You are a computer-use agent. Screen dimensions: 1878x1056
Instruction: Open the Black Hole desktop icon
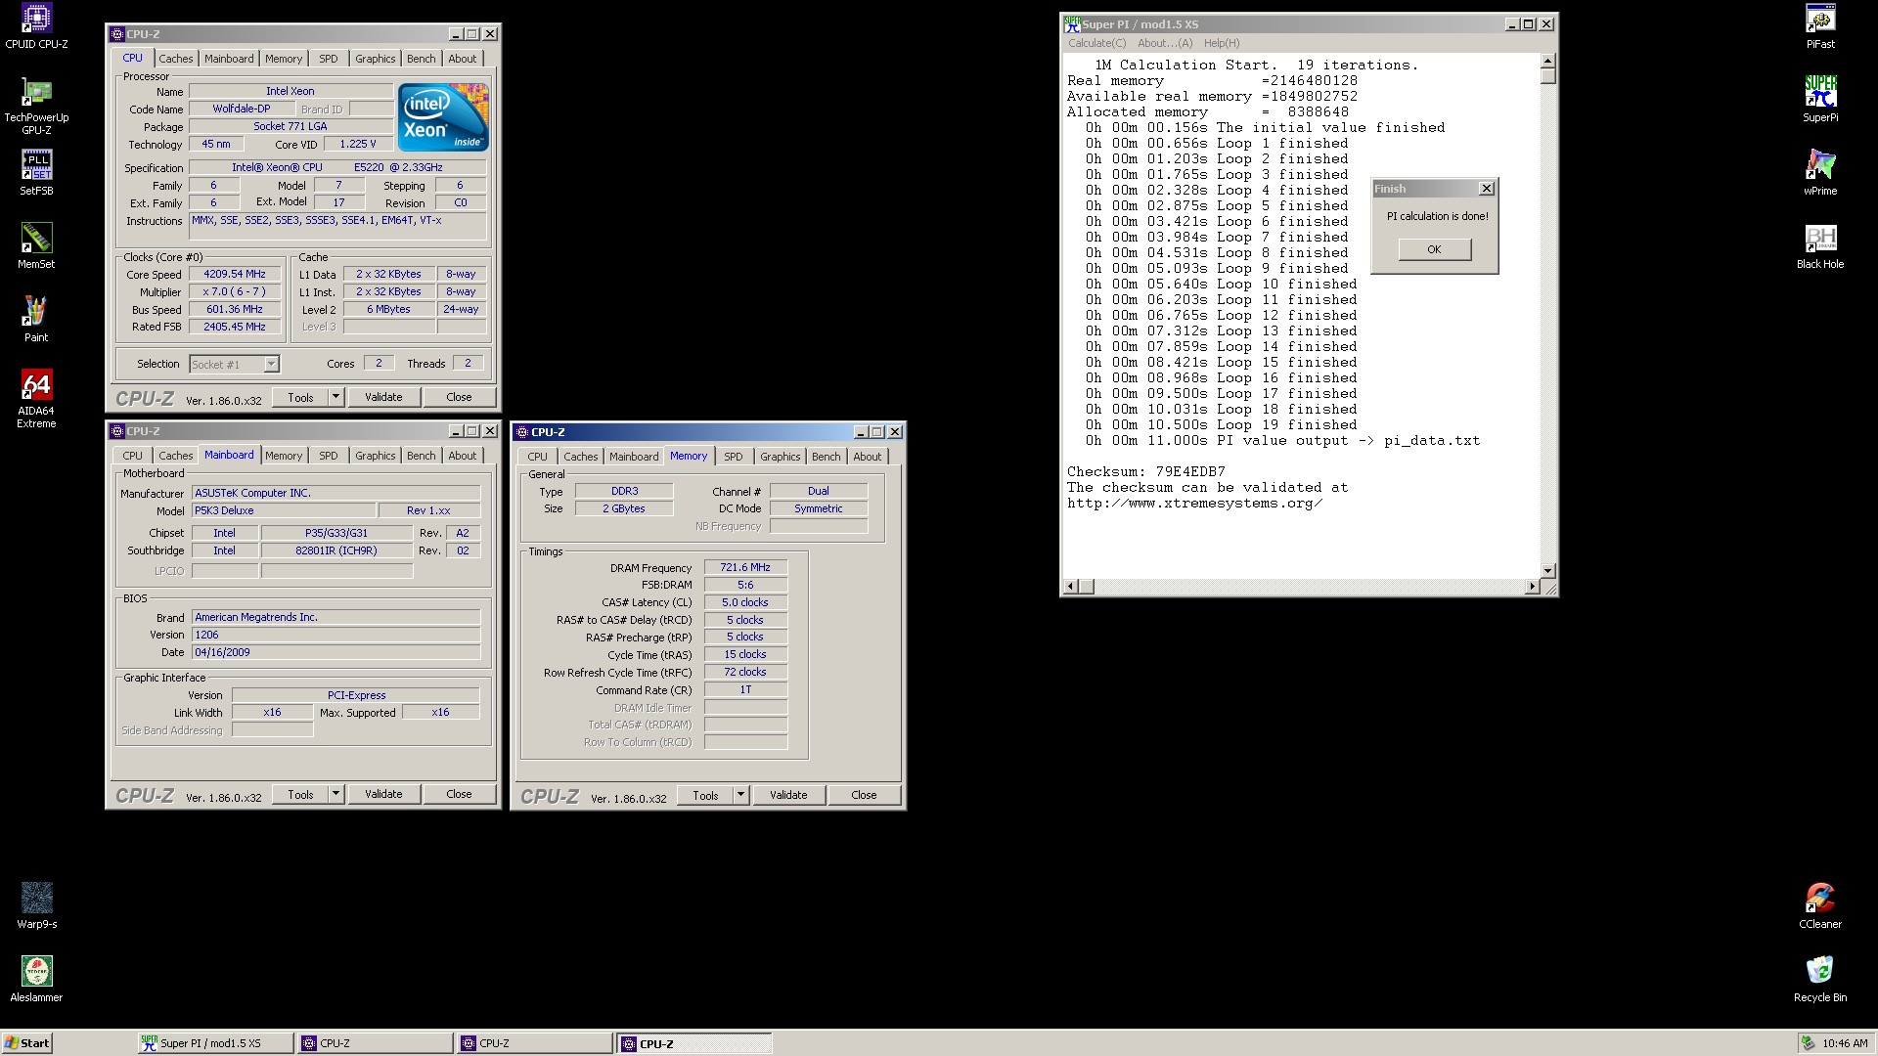pos(1820,246)
